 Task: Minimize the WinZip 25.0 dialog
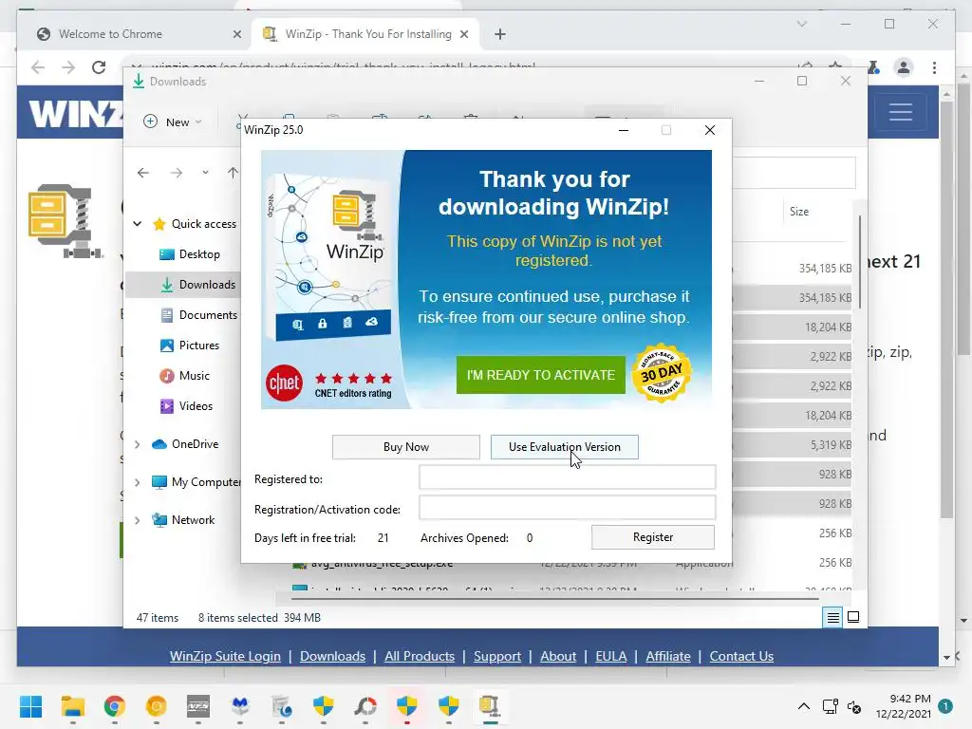click(x=624, y=129)
